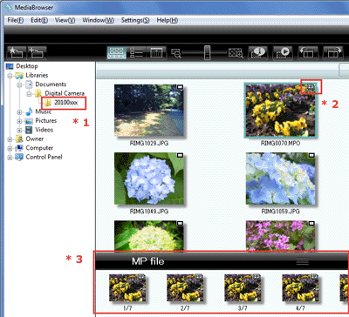The image size is (349, 317).
Task: Click the file name label RIMG1059.JPG
Action: [x=280, y=212]
